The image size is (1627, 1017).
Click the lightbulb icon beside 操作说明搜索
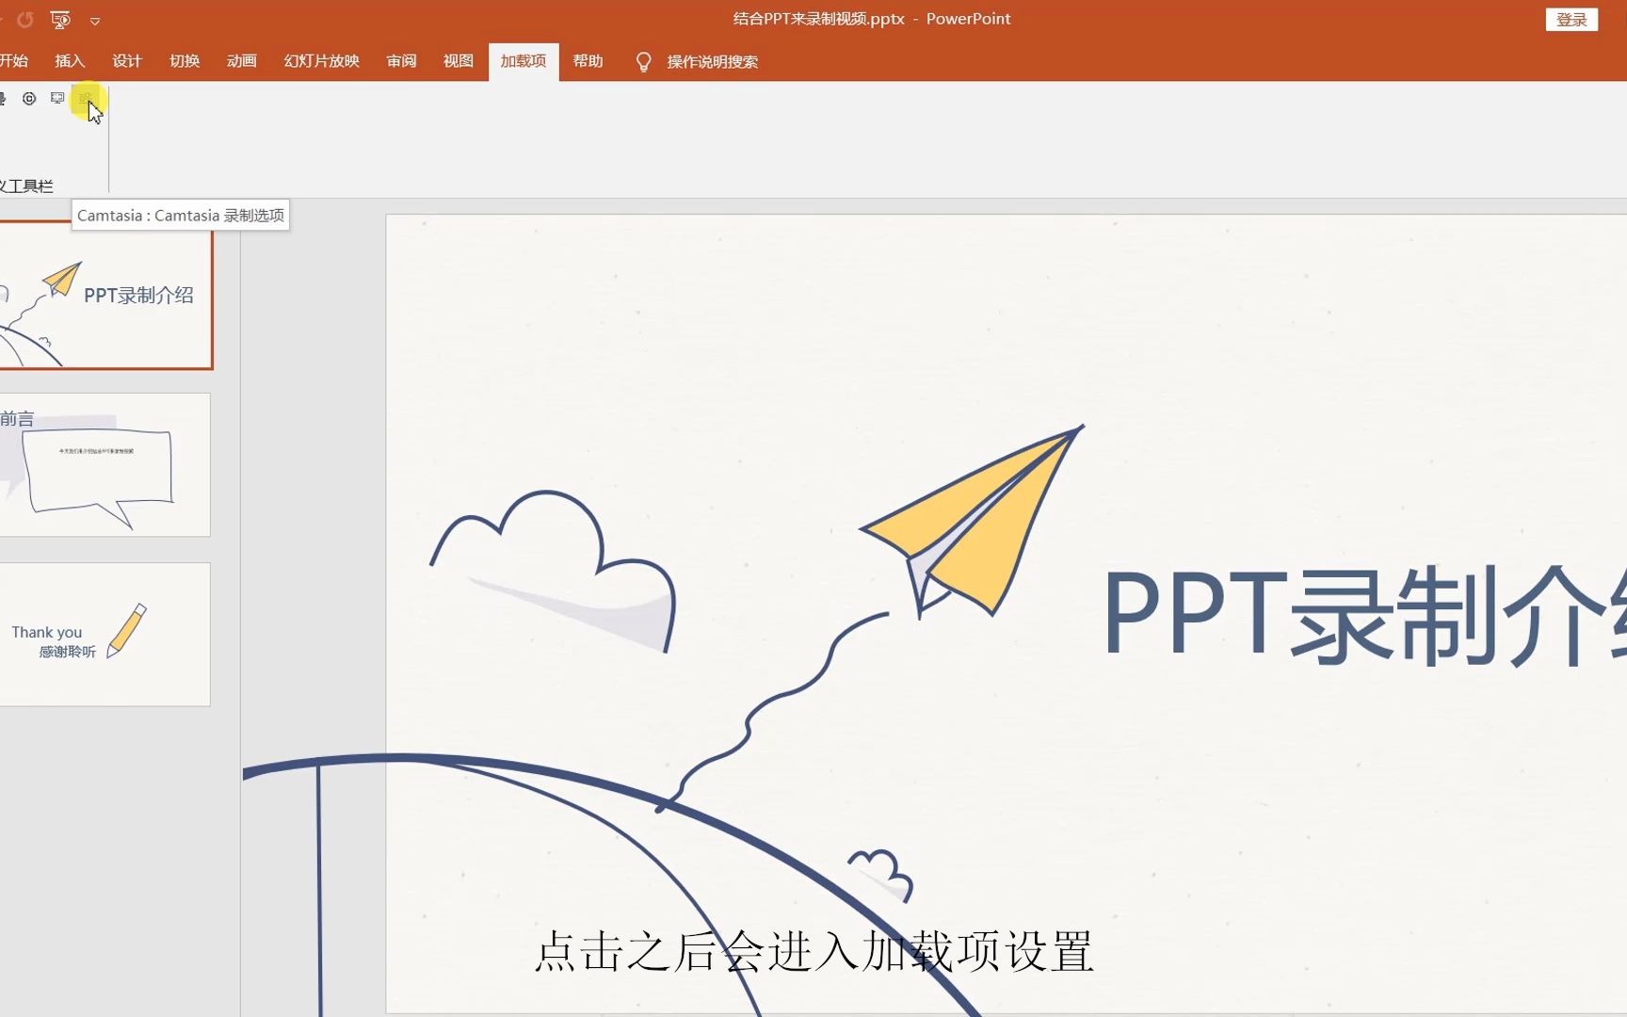(x=644, y=61)
